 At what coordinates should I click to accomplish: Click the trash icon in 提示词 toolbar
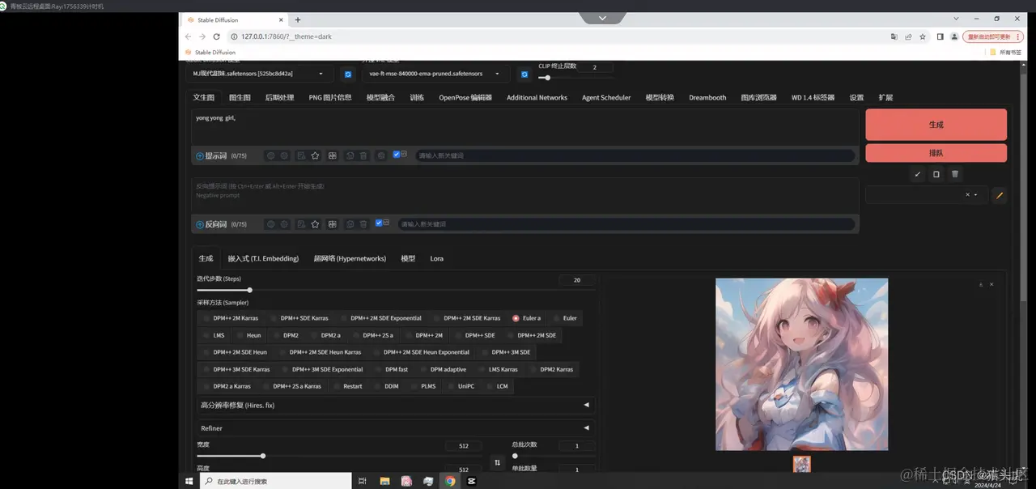click(363, 155)
